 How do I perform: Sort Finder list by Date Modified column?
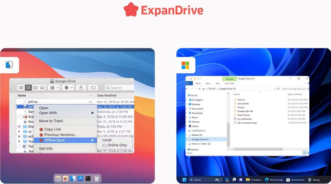pos(114,96)
